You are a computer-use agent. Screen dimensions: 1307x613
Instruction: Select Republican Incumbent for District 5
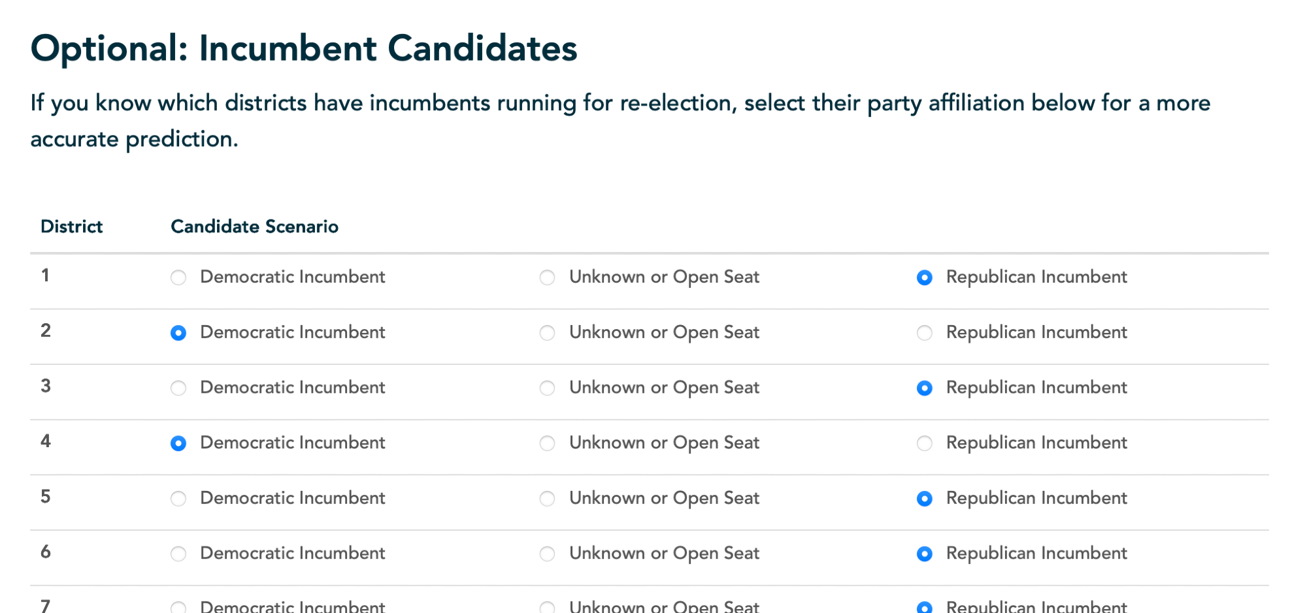[x=925, y=499]
